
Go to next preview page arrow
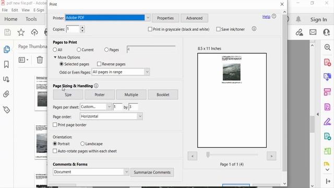pyautogui.click(x=271, y=156)
